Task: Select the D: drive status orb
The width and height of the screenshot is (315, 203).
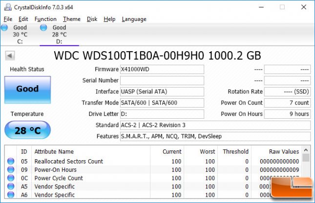Action: 43,27
